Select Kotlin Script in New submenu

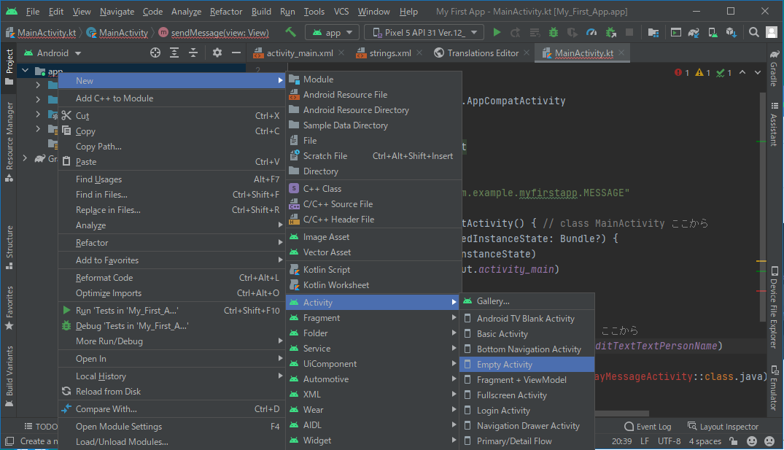coord(326,270)
